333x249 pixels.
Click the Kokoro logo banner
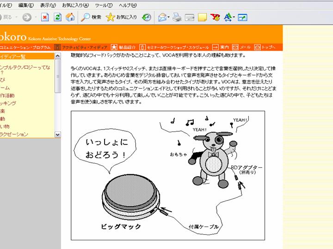(x=45, y=37)
